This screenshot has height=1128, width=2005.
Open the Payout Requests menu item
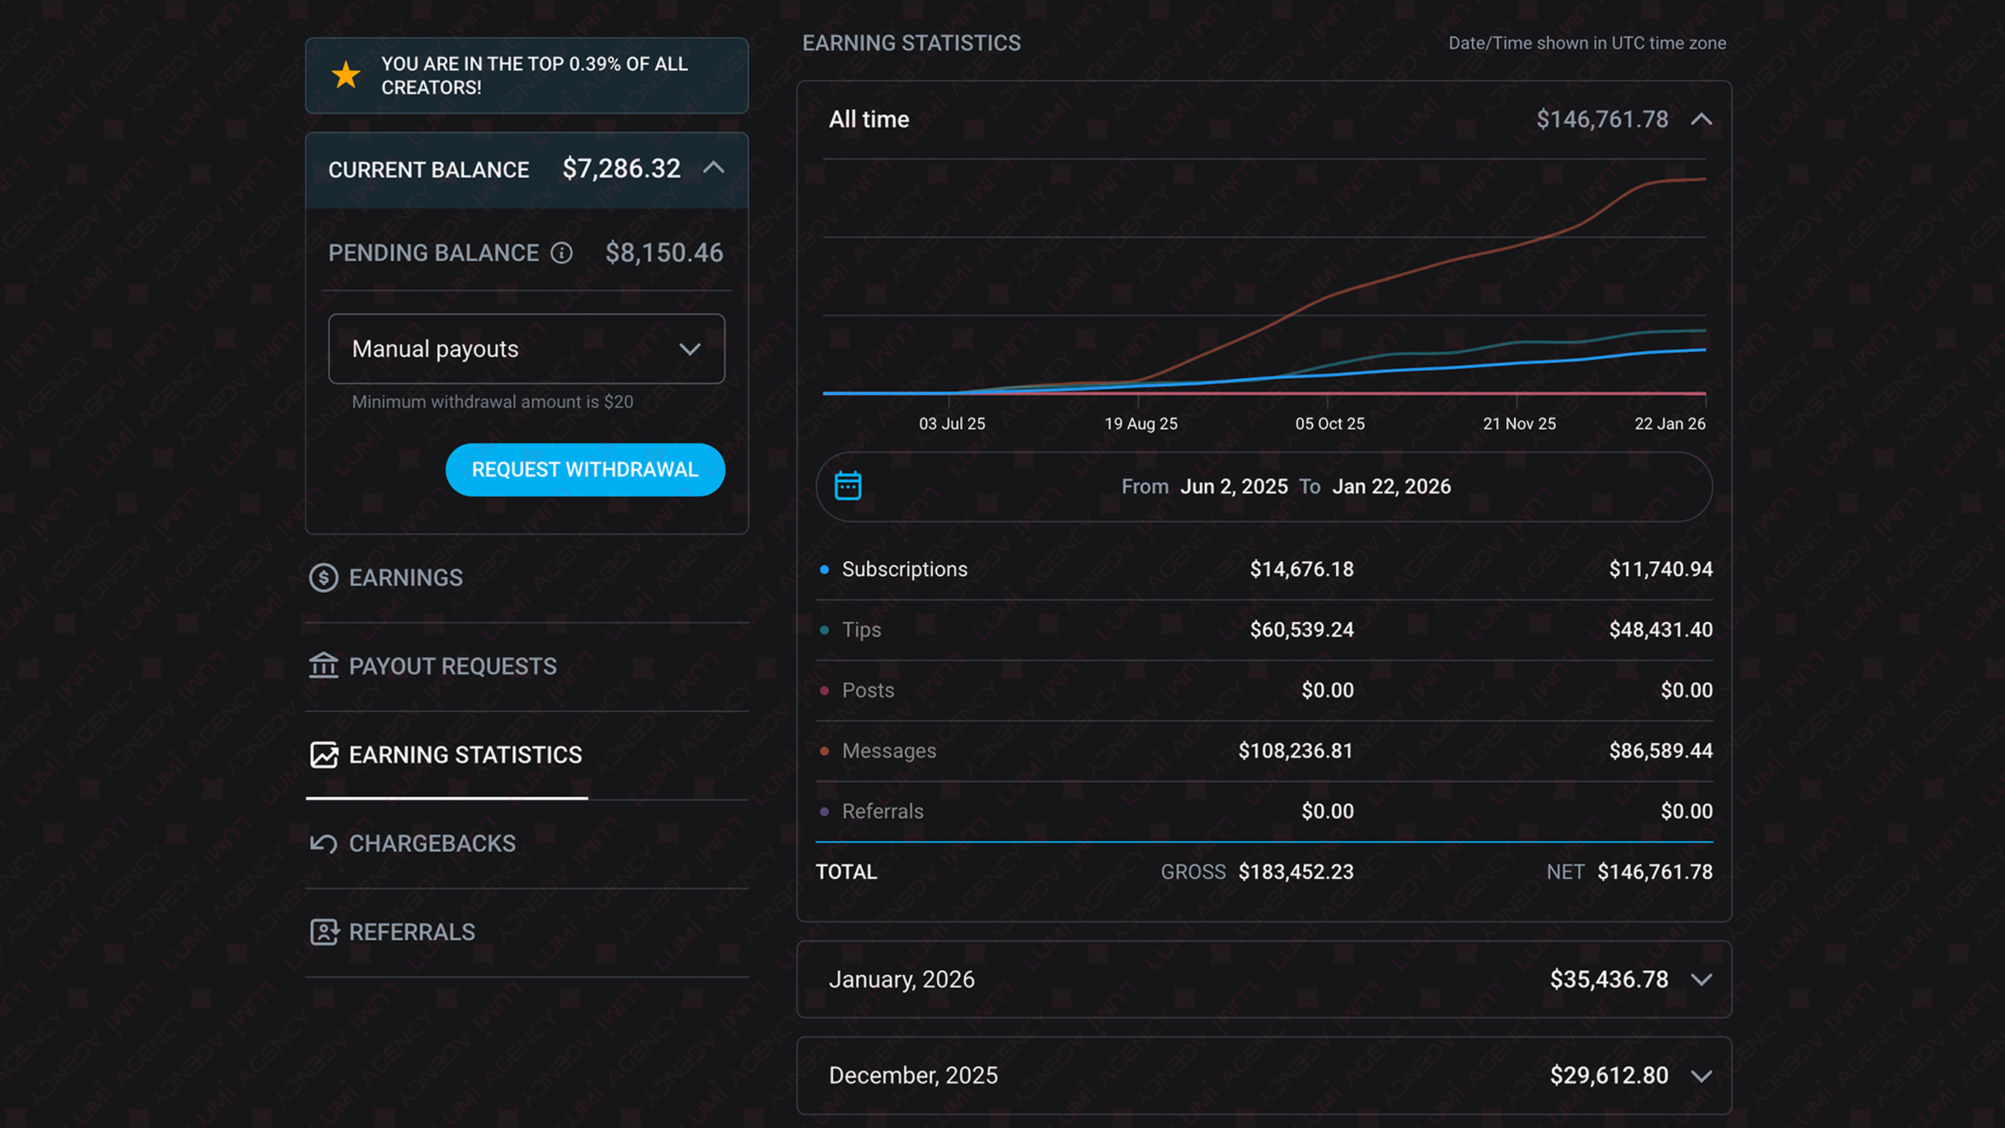pos(452,667)
